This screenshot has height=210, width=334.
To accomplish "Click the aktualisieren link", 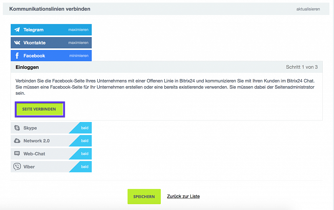I will click(x=308, y=9).
